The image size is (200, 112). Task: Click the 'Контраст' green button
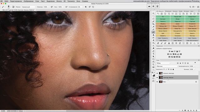click(x=163, y=19)
